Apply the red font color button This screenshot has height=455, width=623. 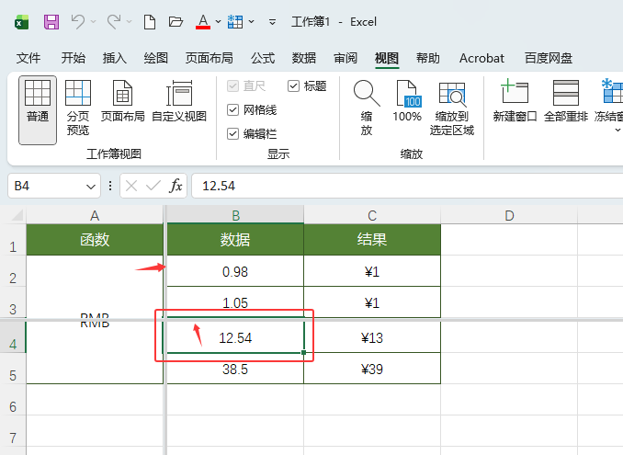203,22
